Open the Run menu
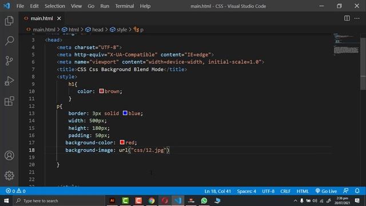366x206 pixels. [x=105, y=6]
